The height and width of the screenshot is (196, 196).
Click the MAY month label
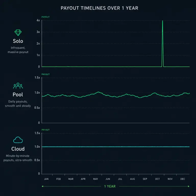[96, 179]
